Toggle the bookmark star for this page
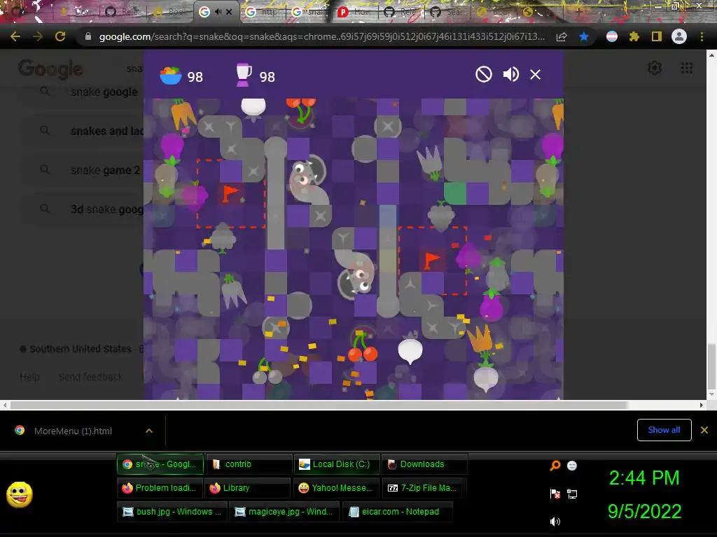 pos(583,36)
